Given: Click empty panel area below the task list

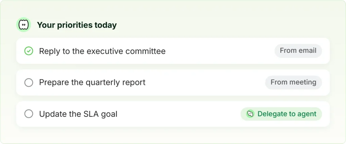Looking at the screenshot, I should (173, 135).
